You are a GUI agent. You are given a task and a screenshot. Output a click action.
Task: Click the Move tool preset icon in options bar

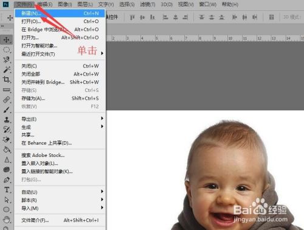click(10, 18)
